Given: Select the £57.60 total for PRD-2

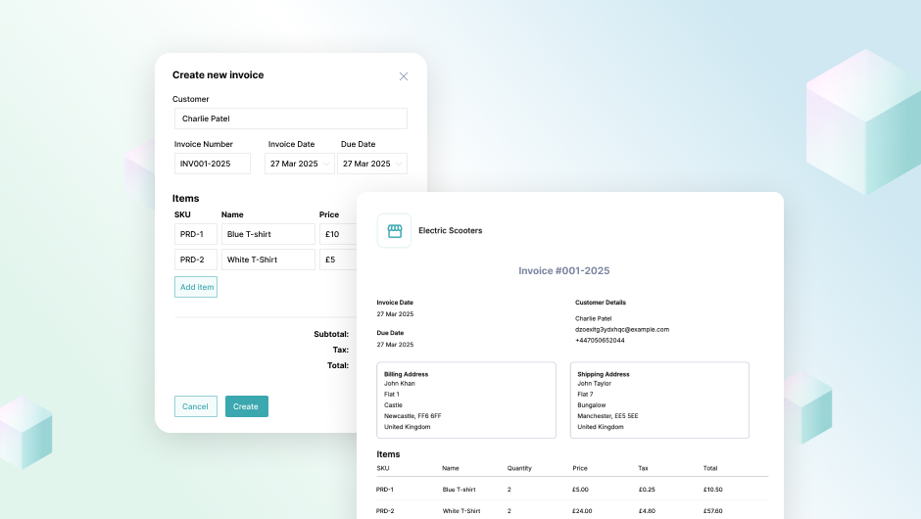Looking at the screenshot, I should click(713, 511).
